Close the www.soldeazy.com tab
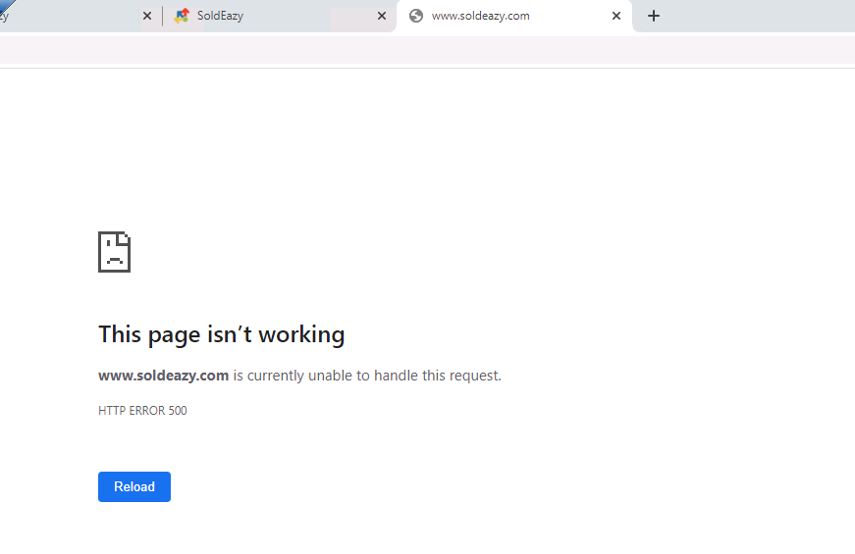855x554 pixels. pos(616,16)
